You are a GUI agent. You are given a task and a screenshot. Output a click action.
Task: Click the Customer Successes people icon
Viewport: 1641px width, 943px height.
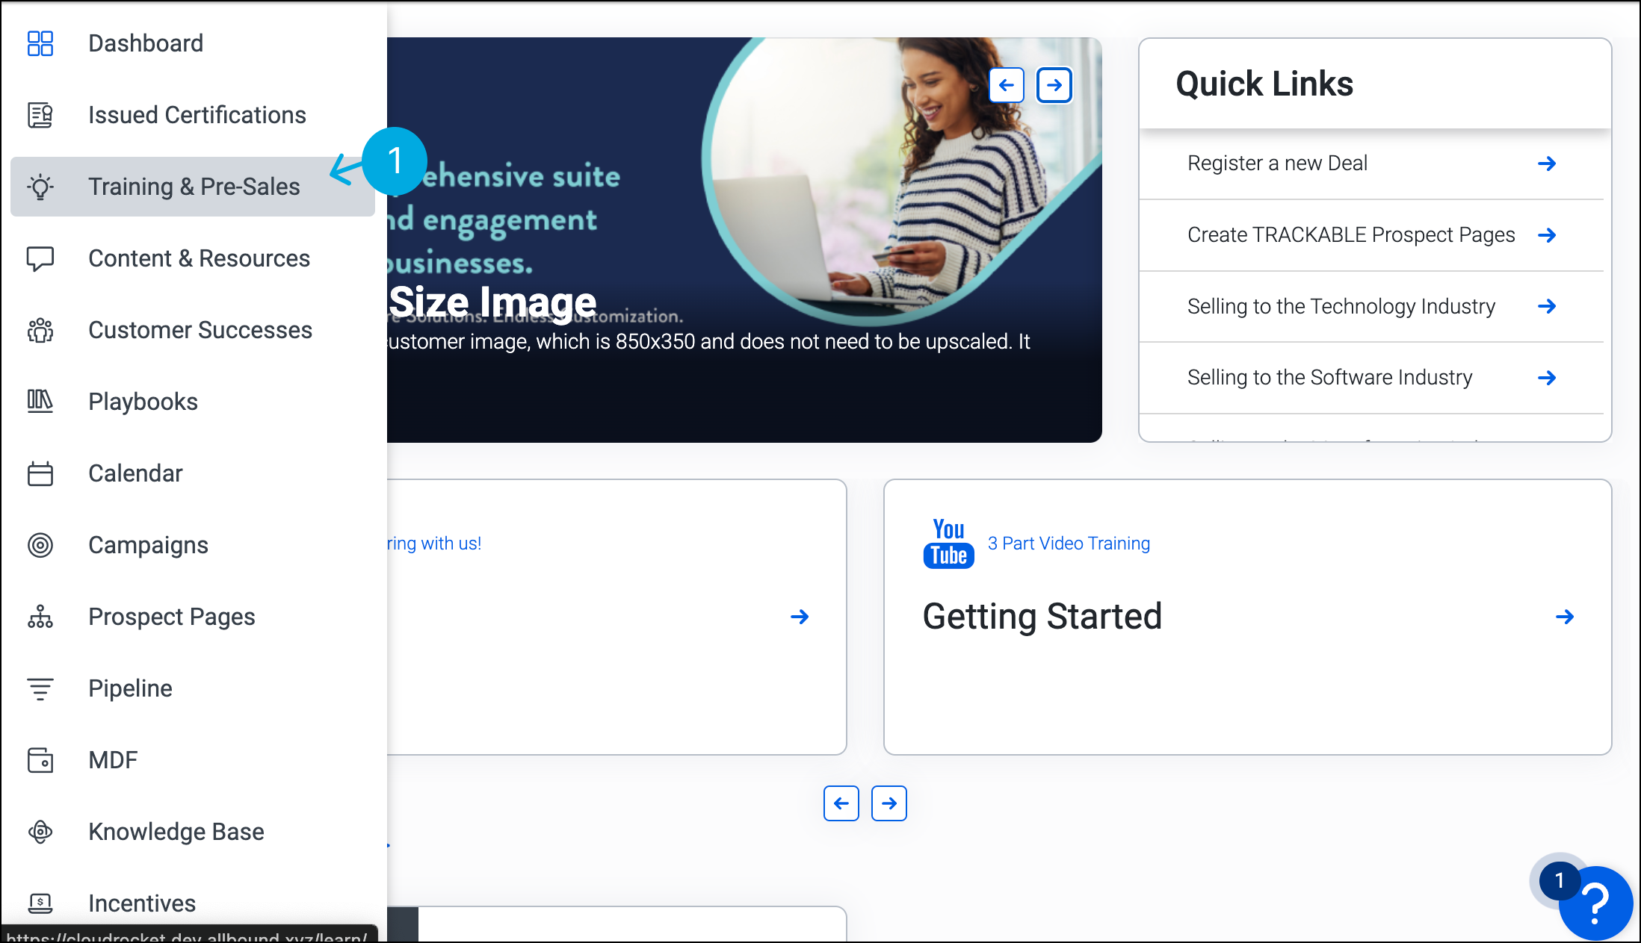pyautogui.click(x=40, y=330)
